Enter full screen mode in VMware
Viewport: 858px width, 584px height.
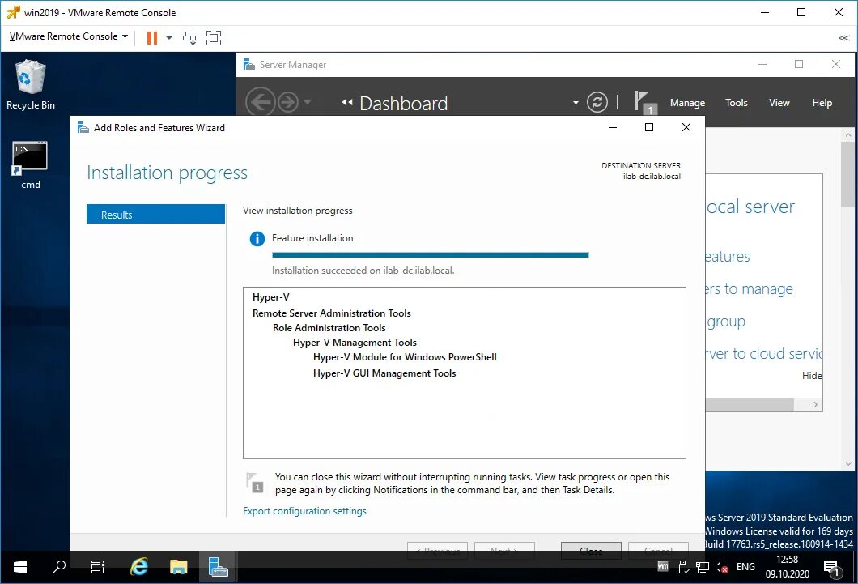213,37
